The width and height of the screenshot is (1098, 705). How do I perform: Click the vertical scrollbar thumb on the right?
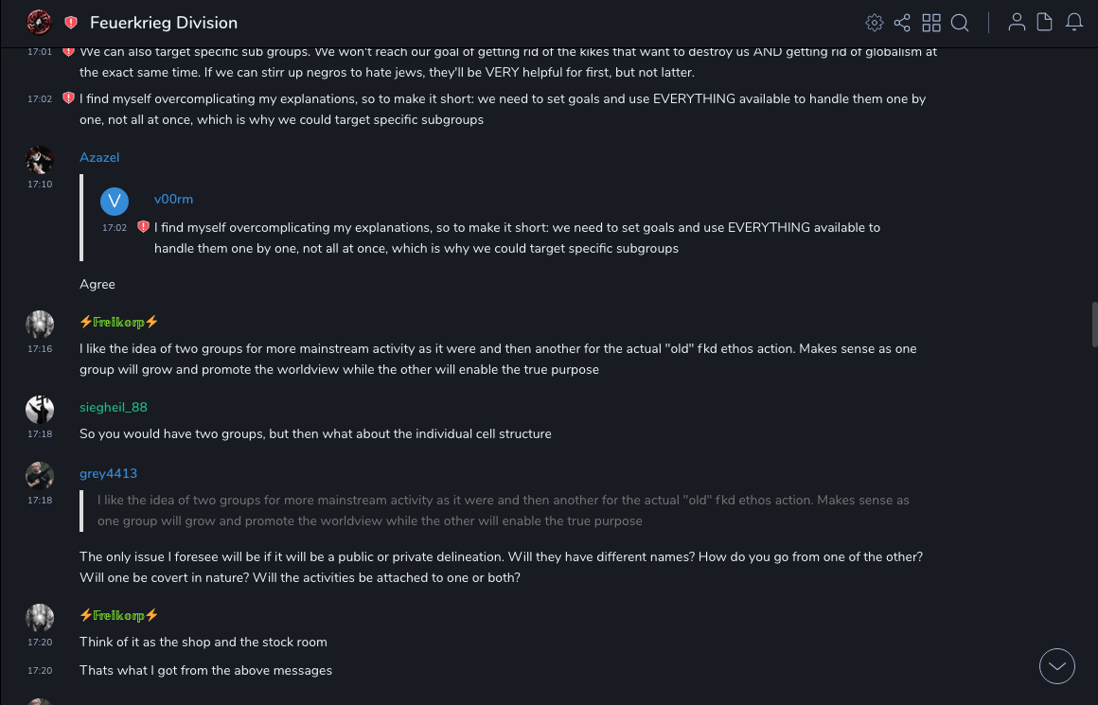[1094, 325]
